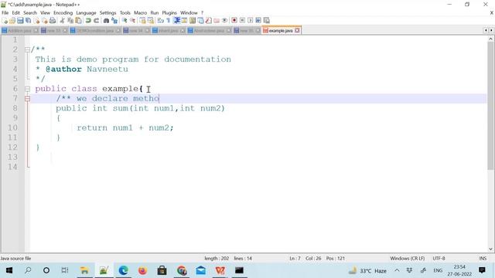This screenshot has width=495, height=278.
Task: Undo the last edit via toolbar
Action: pos(88,21)
